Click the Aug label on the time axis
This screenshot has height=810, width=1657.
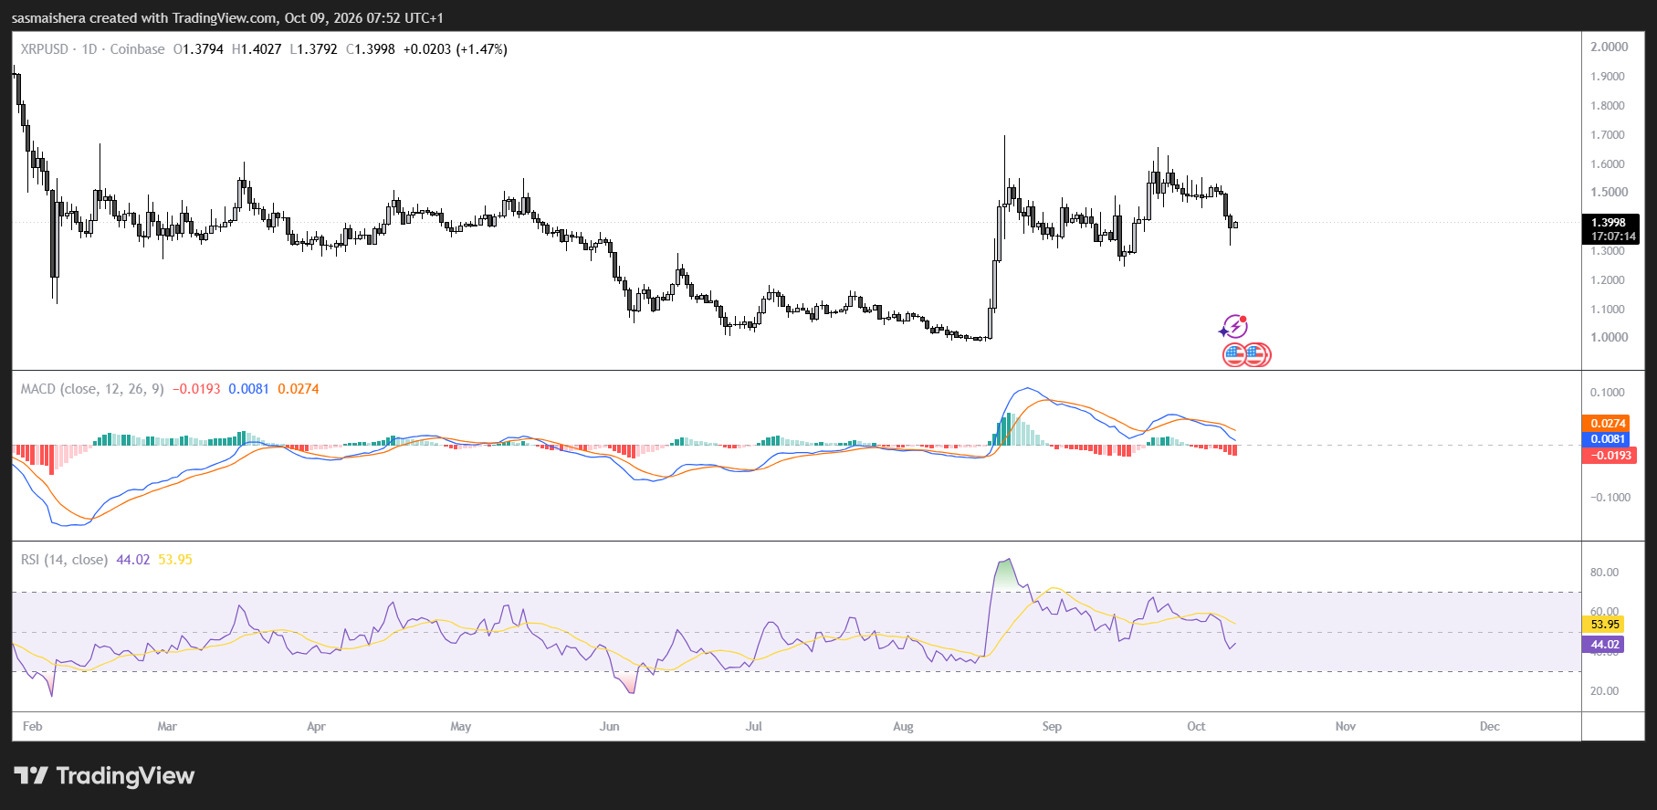[903, 727]
